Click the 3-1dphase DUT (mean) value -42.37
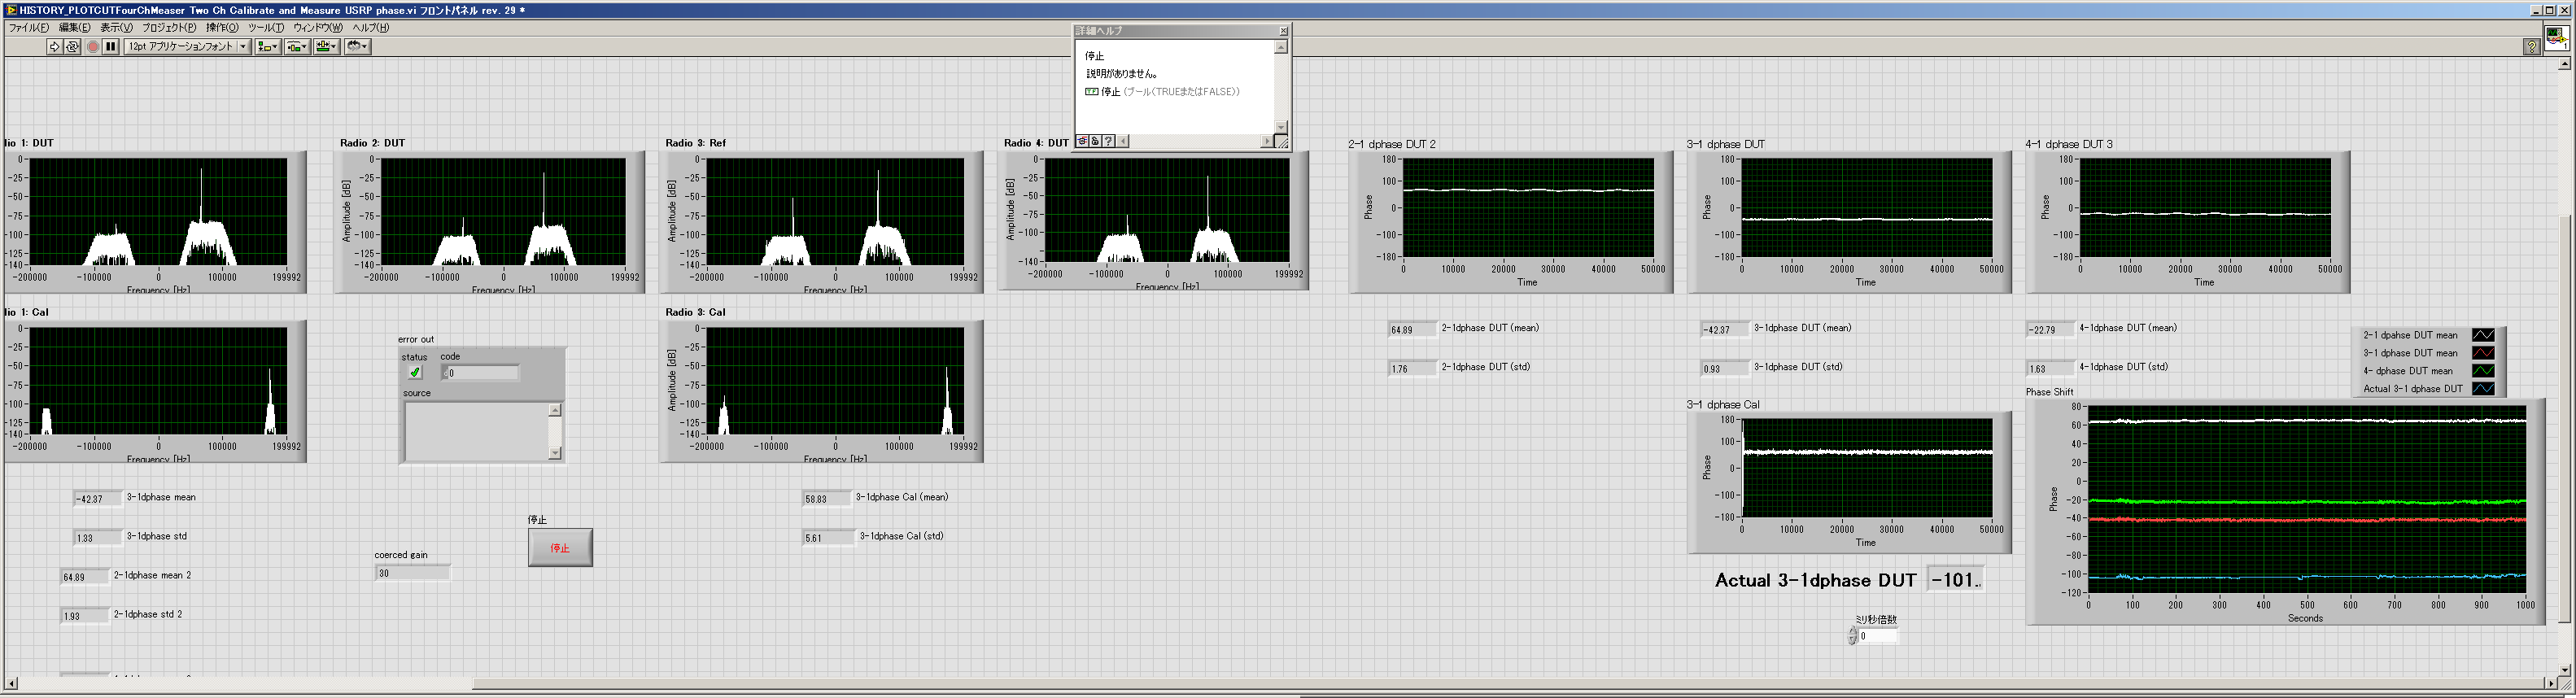2576x698 pixels. click(x=1725, y=330)
